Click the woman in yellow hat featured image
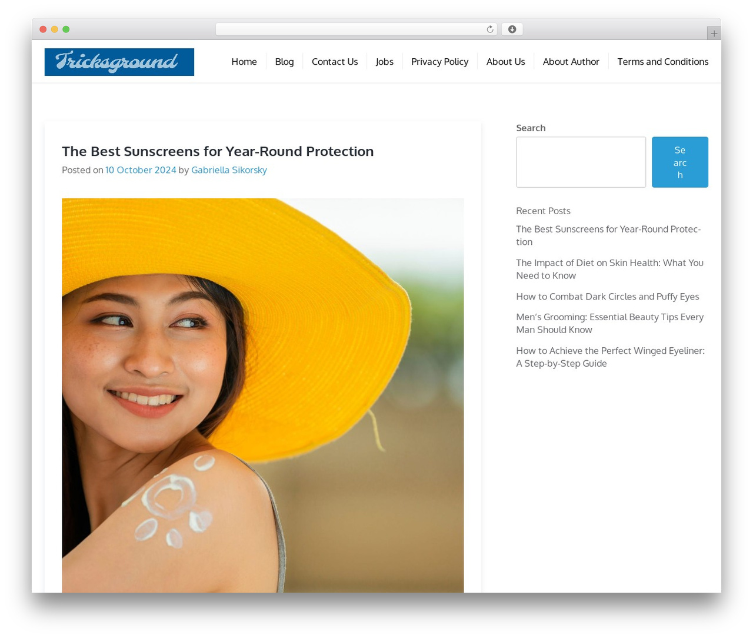Image resolution: width=753 pixels, height=638 pixels. point(262,395)
